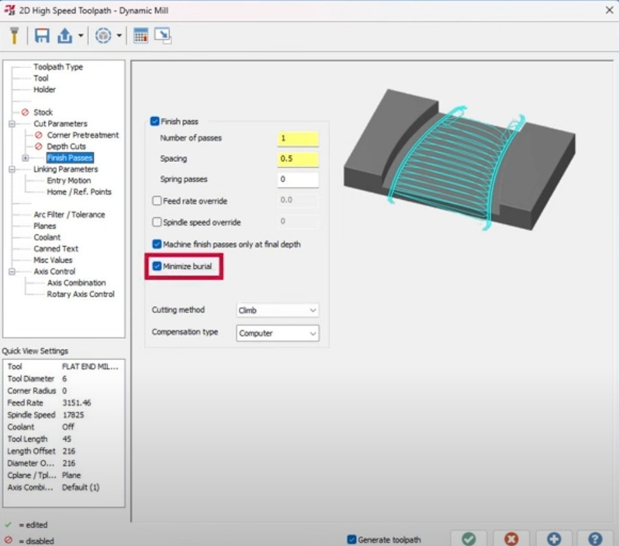Select the Tool page in the tree

(x=41, y=78)
